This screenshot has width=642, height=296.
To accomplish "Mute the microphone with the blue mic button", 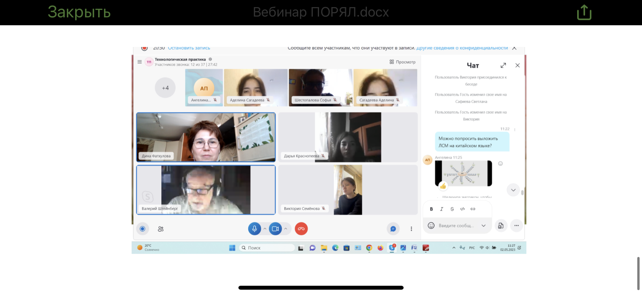I will click(255, 229).
